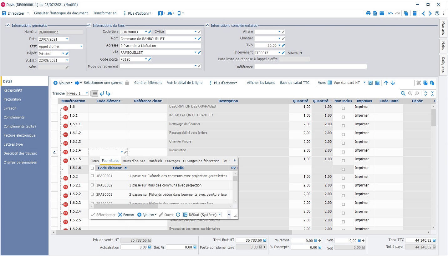
Task: Delete document with top trash icon
Action: point(415,13)
